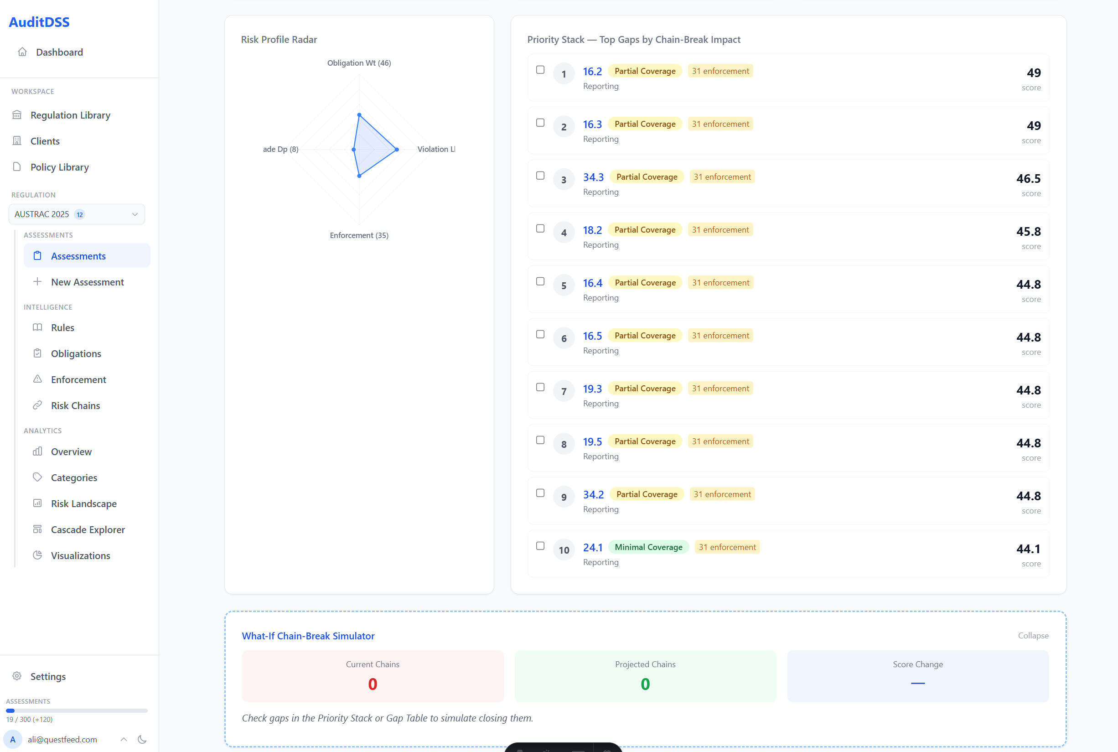Viewport: 1118px width, 752px height.
Task: Click the assessments usage progress bar
Action: coord(77,711)
